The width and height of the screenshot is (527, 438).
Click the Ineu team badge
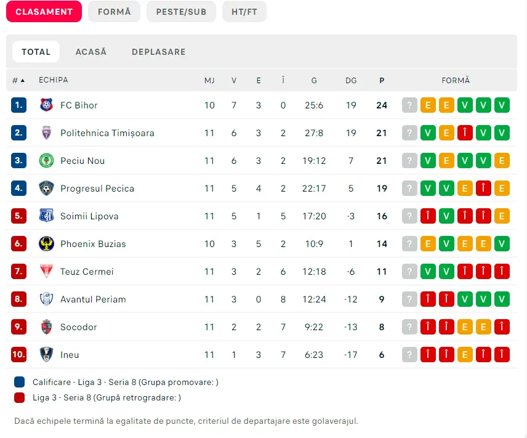pos(46,355)
